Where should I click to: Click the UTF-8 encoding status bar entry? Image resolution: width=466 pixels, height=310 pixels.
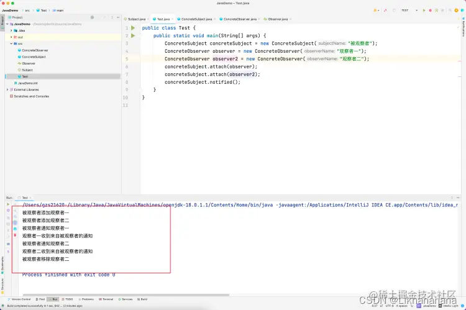pyautogui.click(x=390, y=306)
